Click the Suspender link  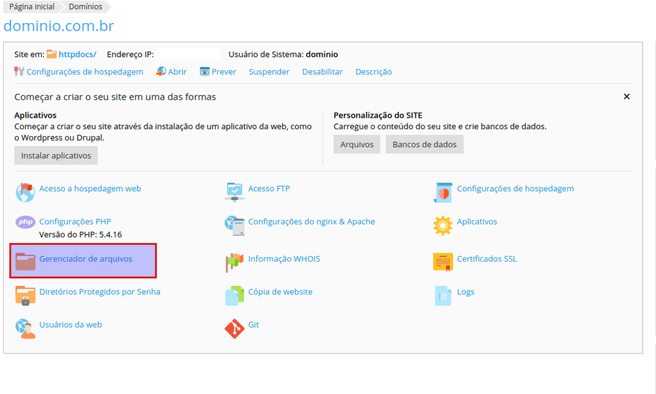pyautogui.click(x=269, y=72)
